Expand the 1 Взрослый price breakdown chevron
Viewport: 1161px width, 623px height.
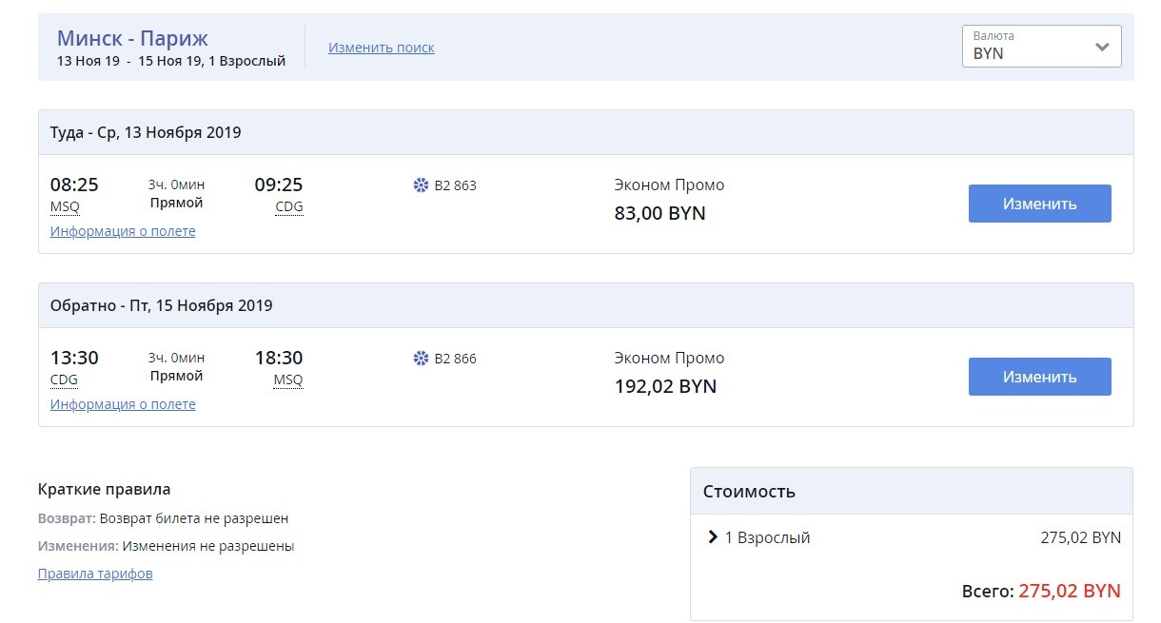713,537
